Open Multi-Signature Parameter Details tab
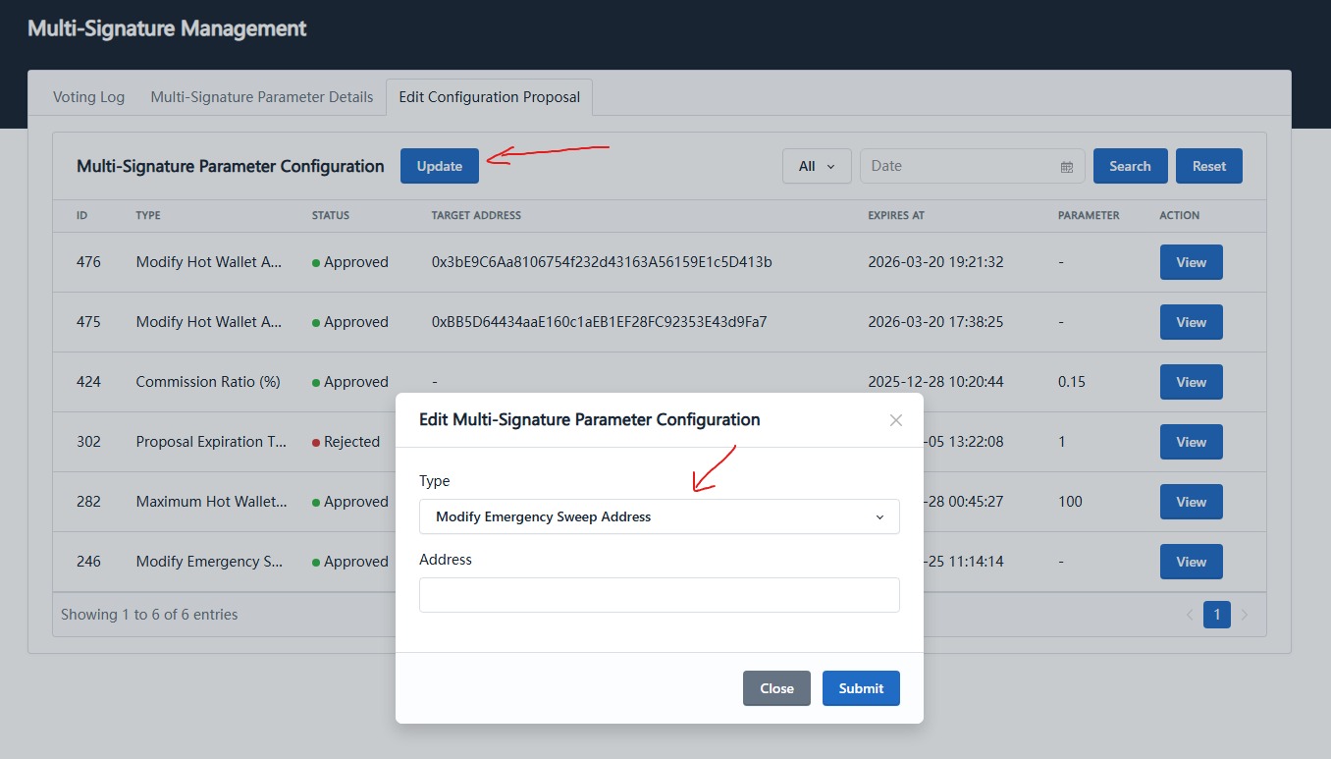 tap(261, 97)
